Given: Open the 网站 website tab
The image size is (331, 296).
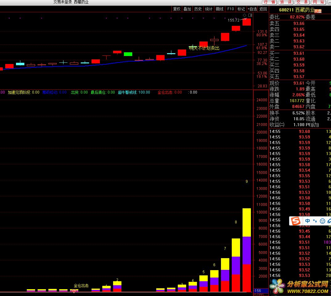Looking at the screenshot, I should point(319,2).
